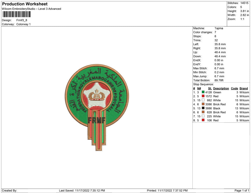Click the 'Color changes:' label
The image size is (251, 193).
(x=203, y=32)
